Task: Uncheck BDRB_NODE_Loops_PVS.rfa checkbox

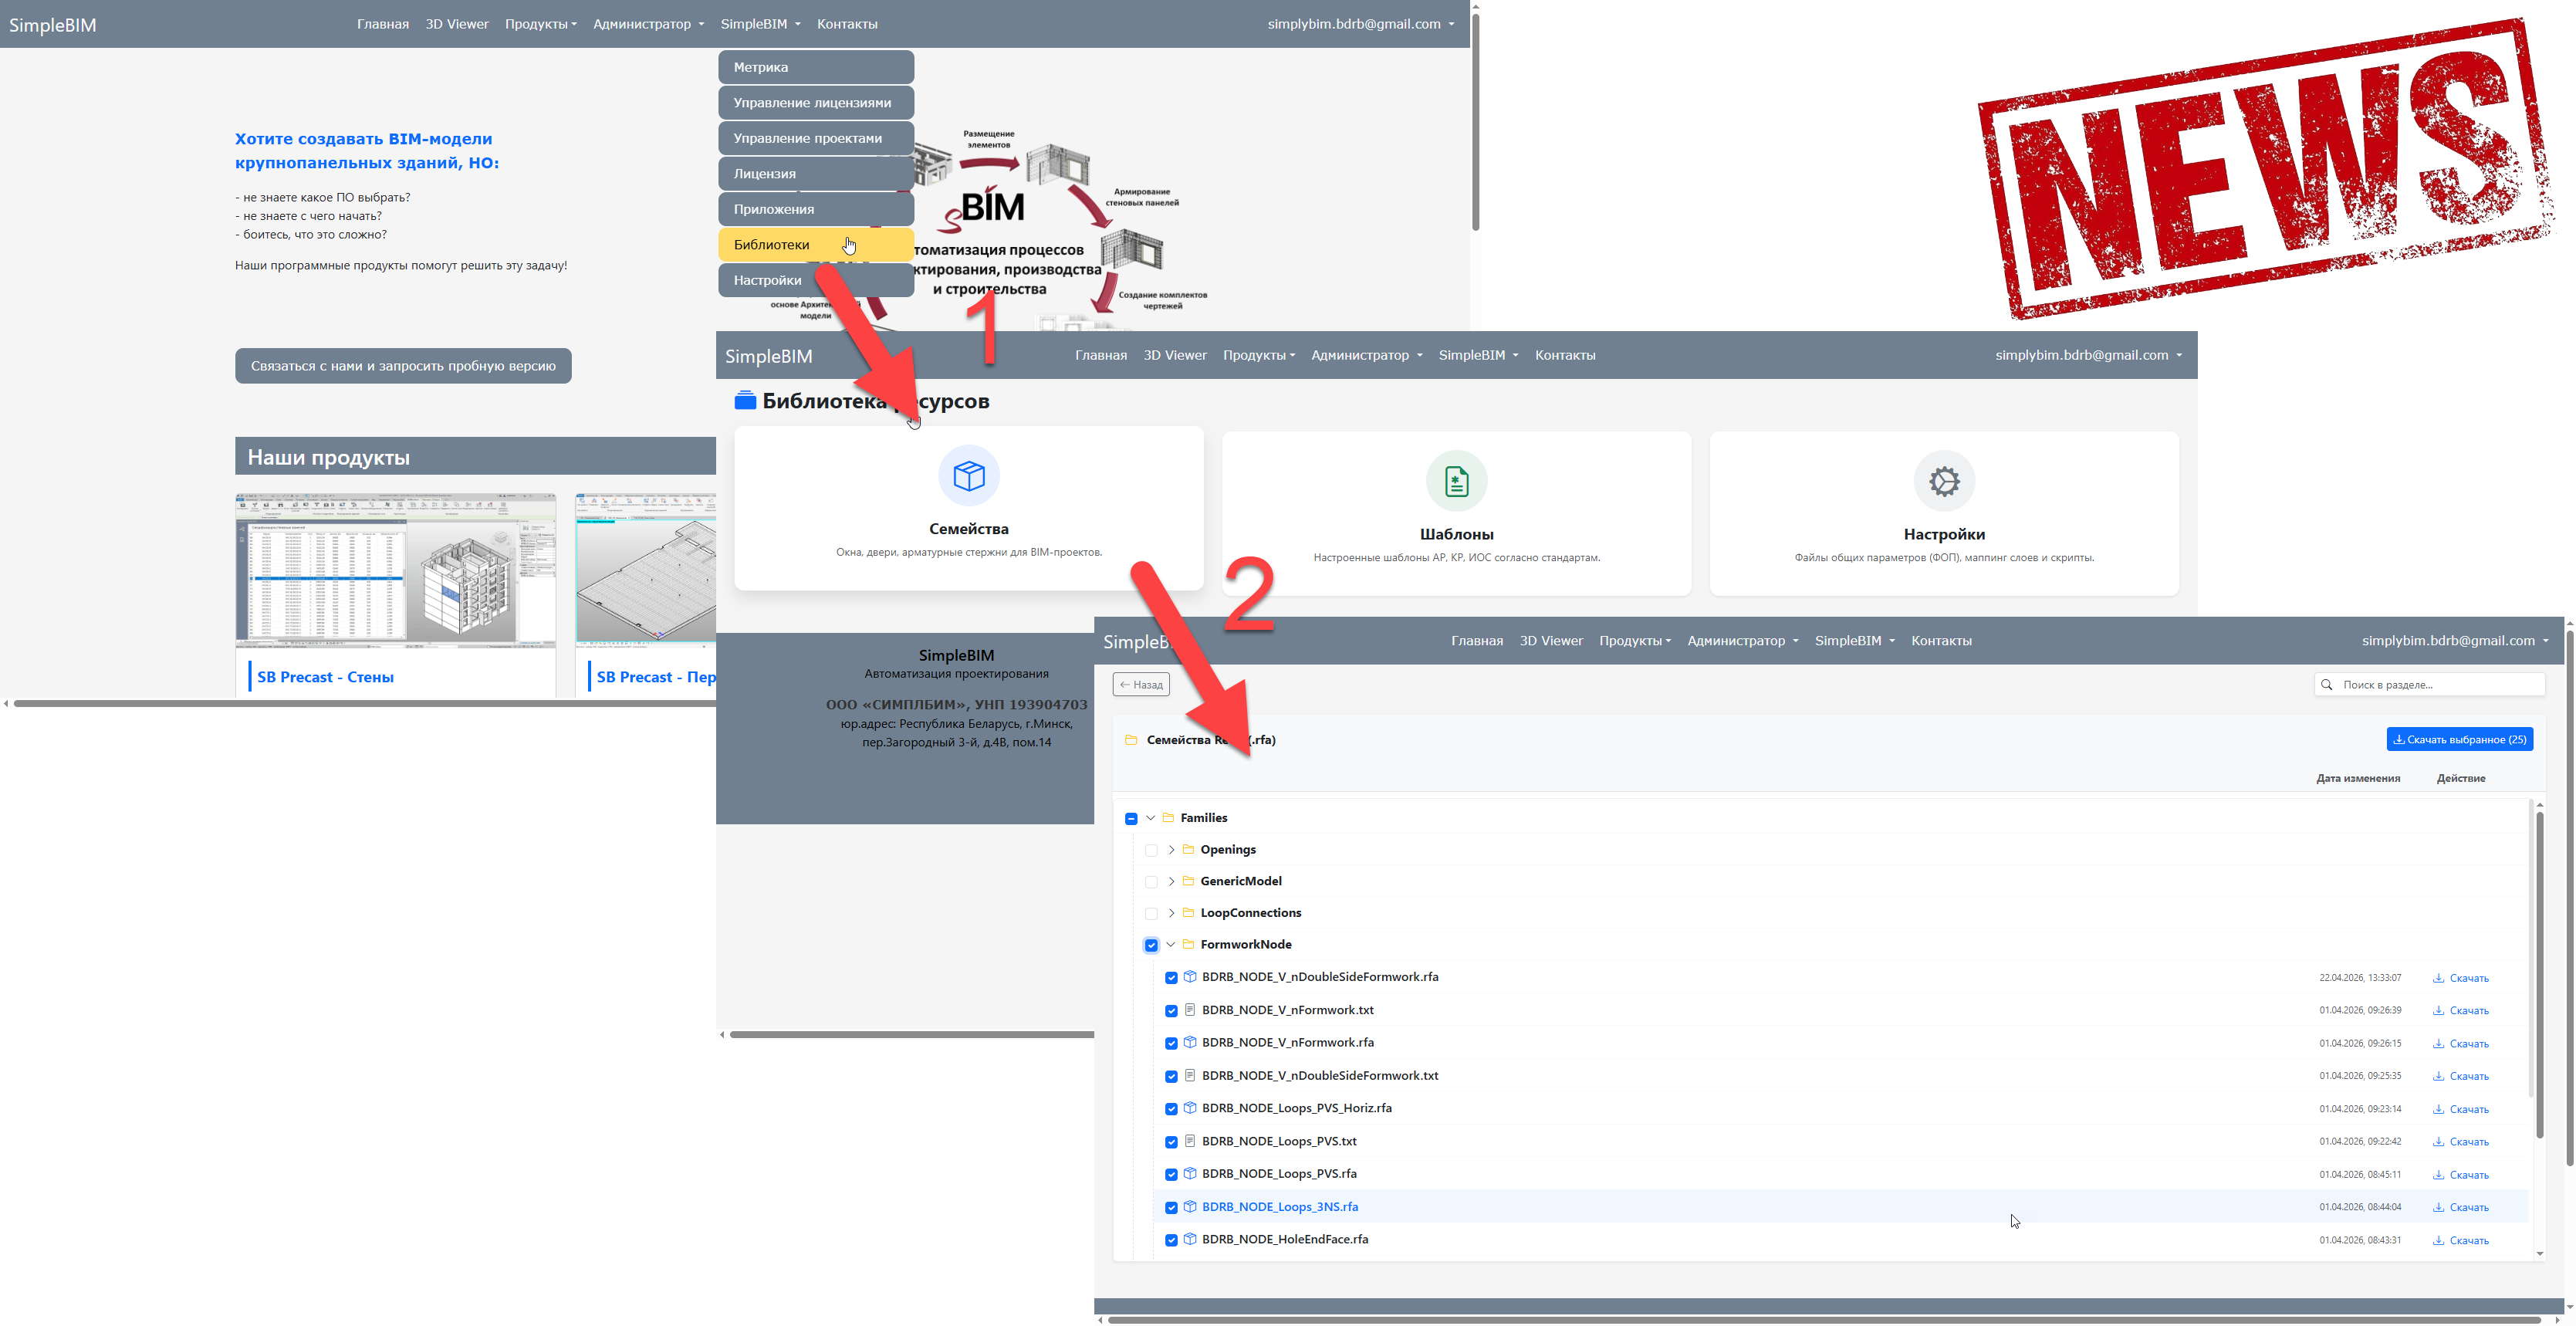Action: tap(1171, 1175)
